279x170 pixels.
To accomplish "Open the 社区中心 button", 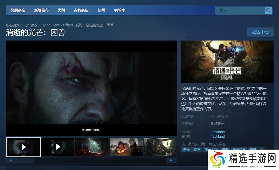I will point(260,32).
